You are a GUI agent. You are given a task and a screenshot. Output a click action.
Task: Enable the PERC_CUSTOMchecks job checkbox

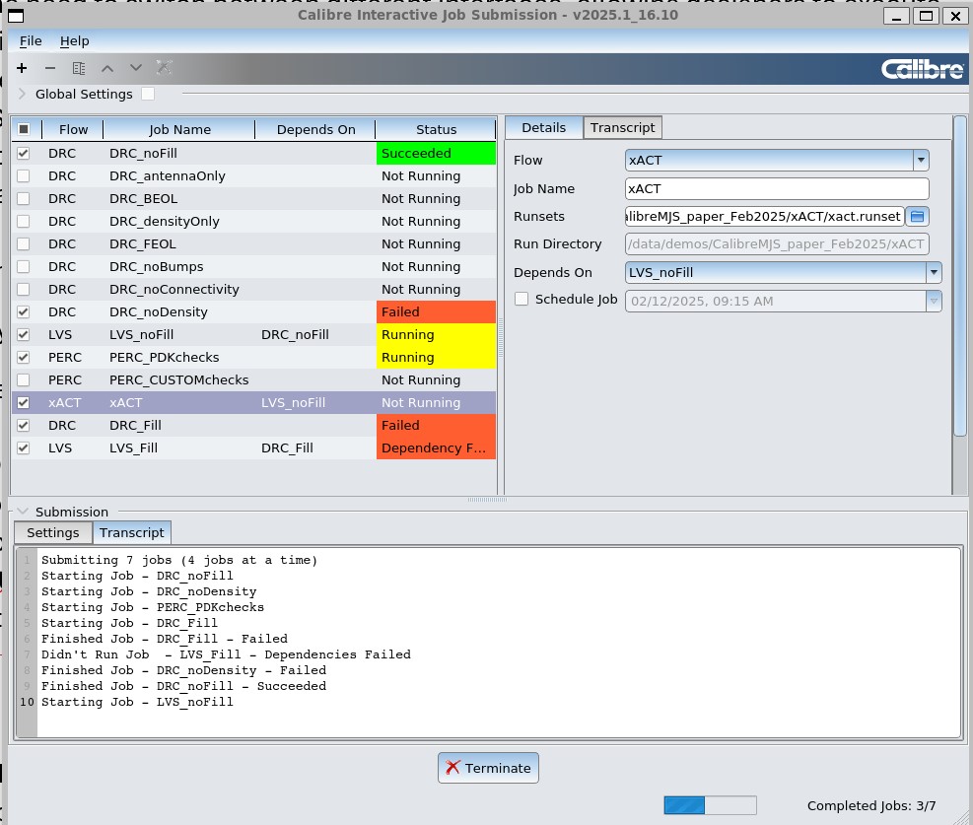click(x=24, y=379)
